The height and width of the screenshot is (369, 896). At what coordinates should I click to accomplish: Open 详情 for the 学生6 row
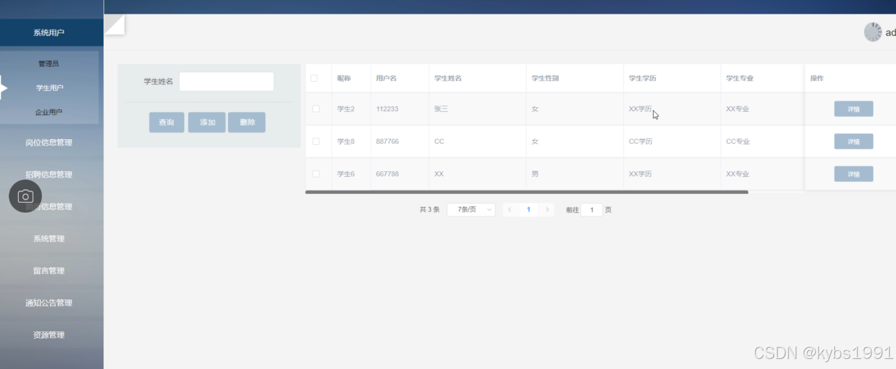853,174
